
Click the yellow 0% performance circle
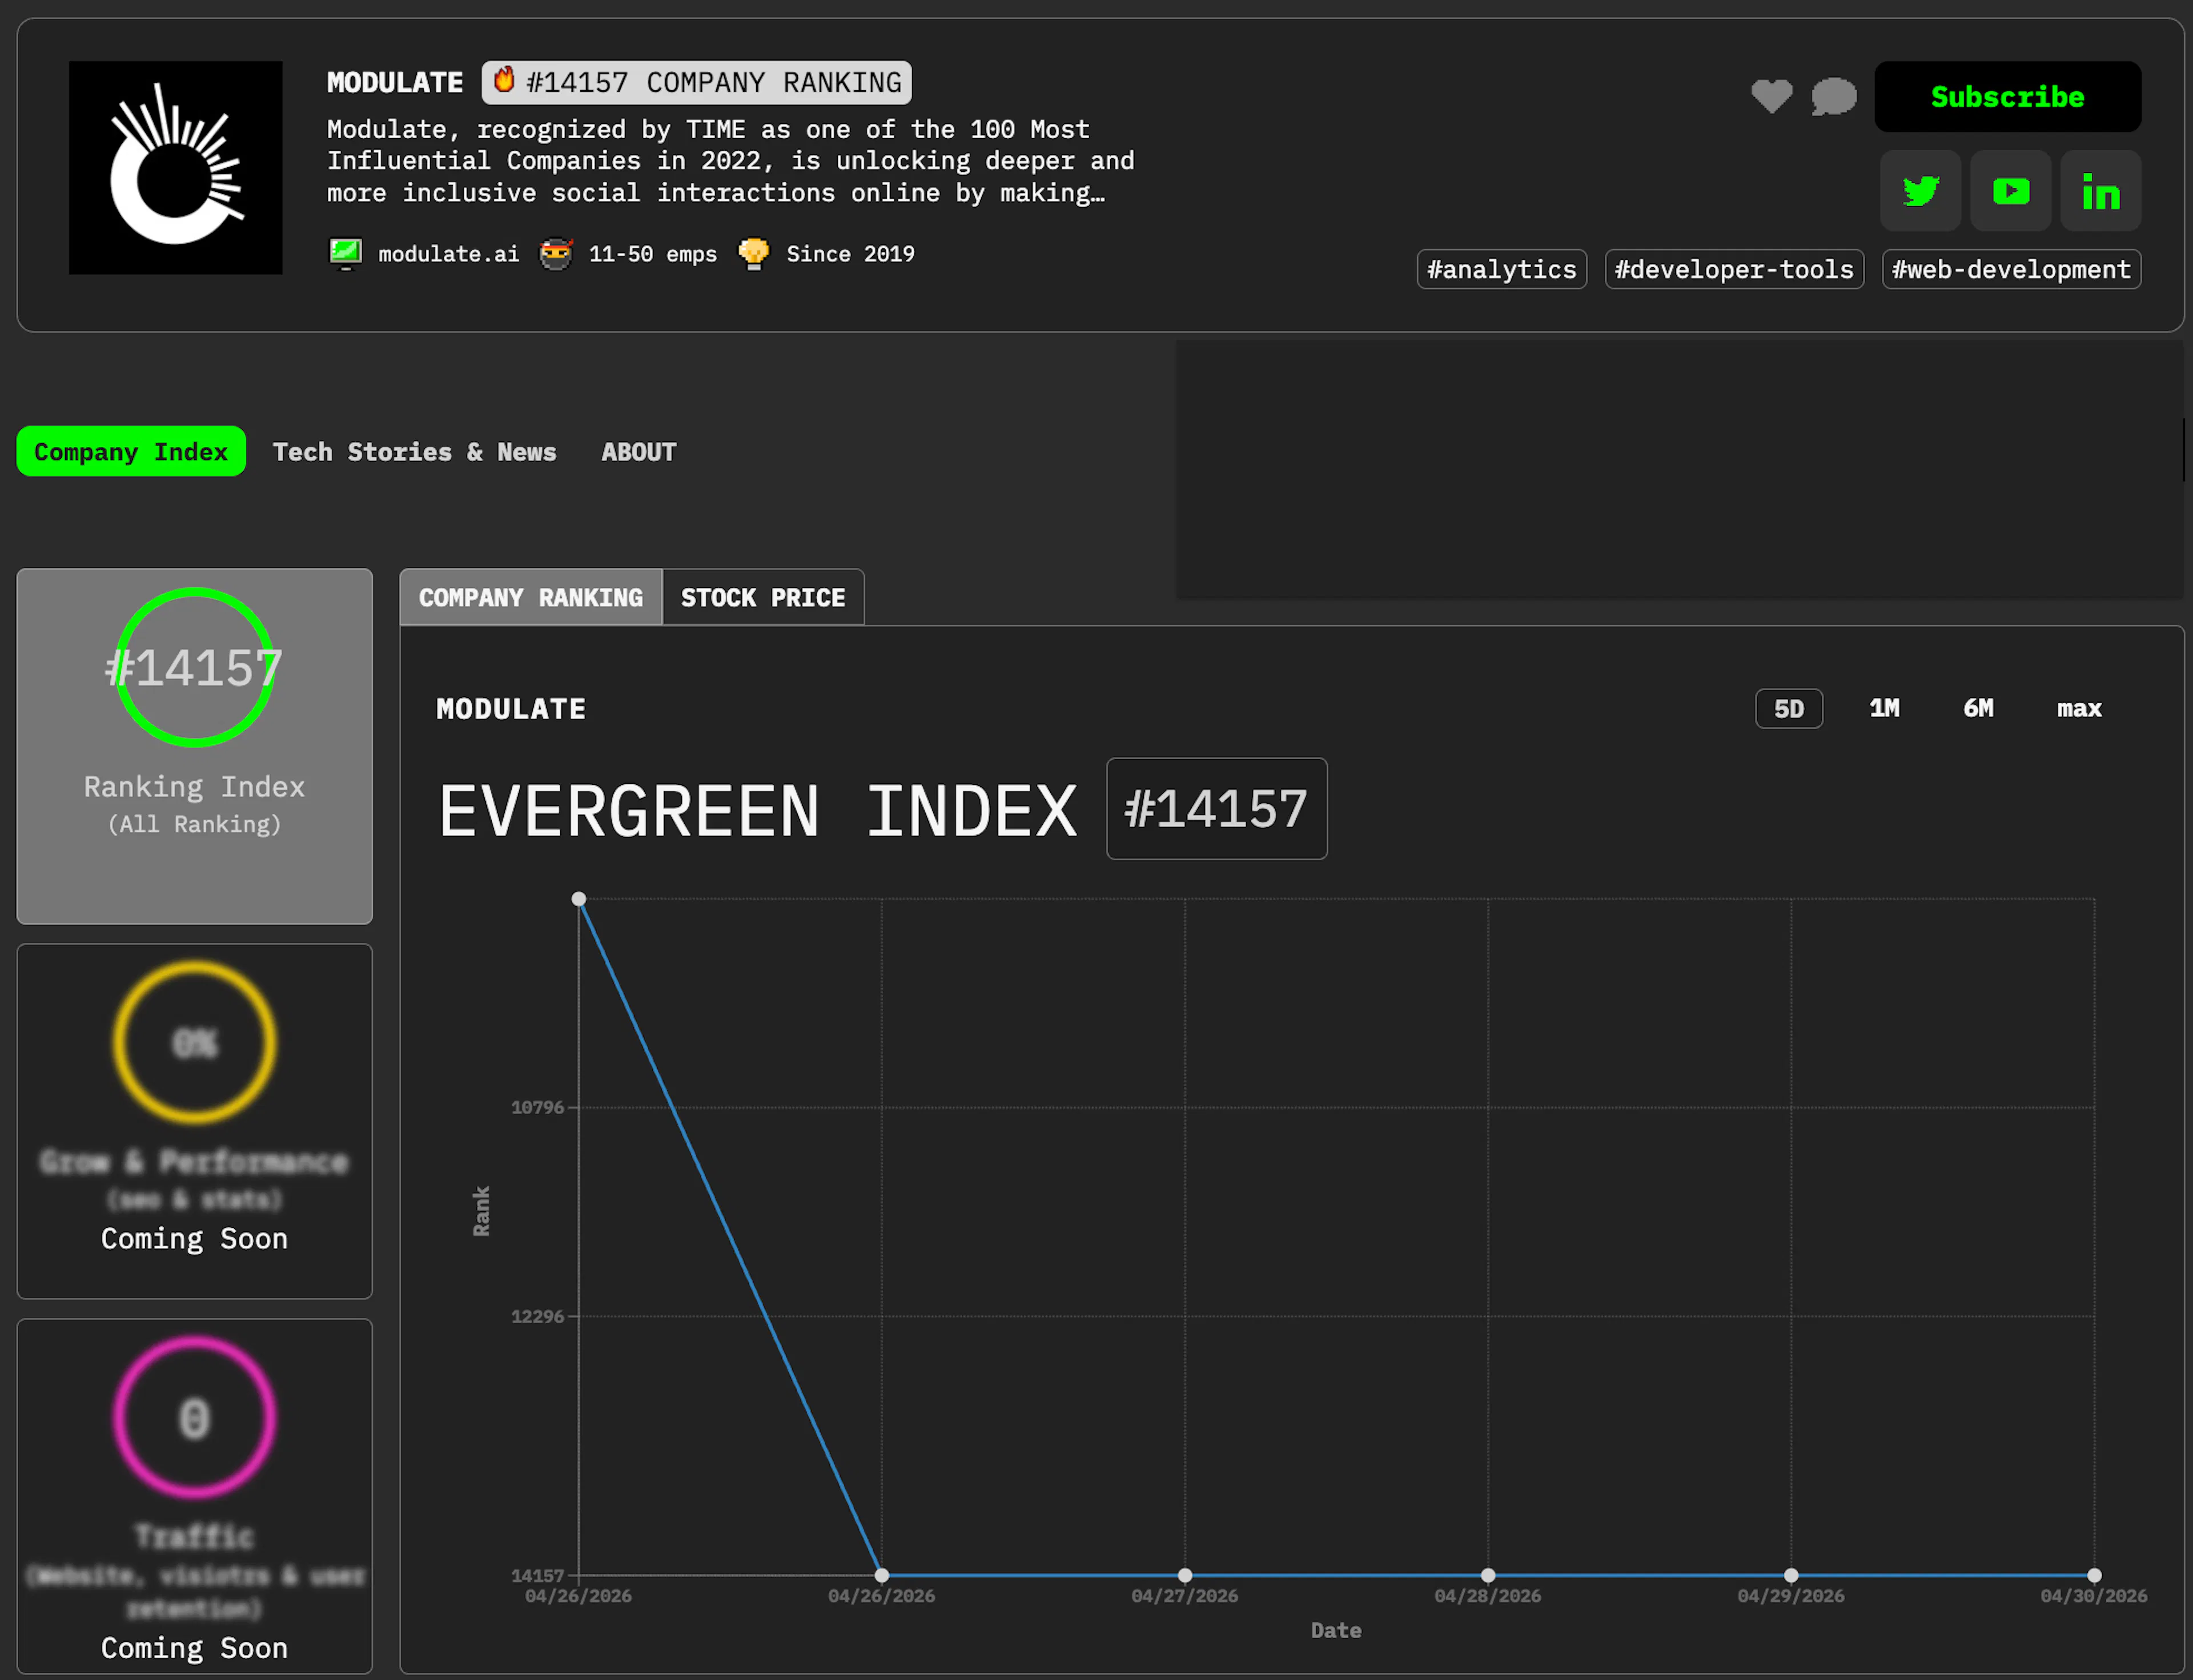194,1042
